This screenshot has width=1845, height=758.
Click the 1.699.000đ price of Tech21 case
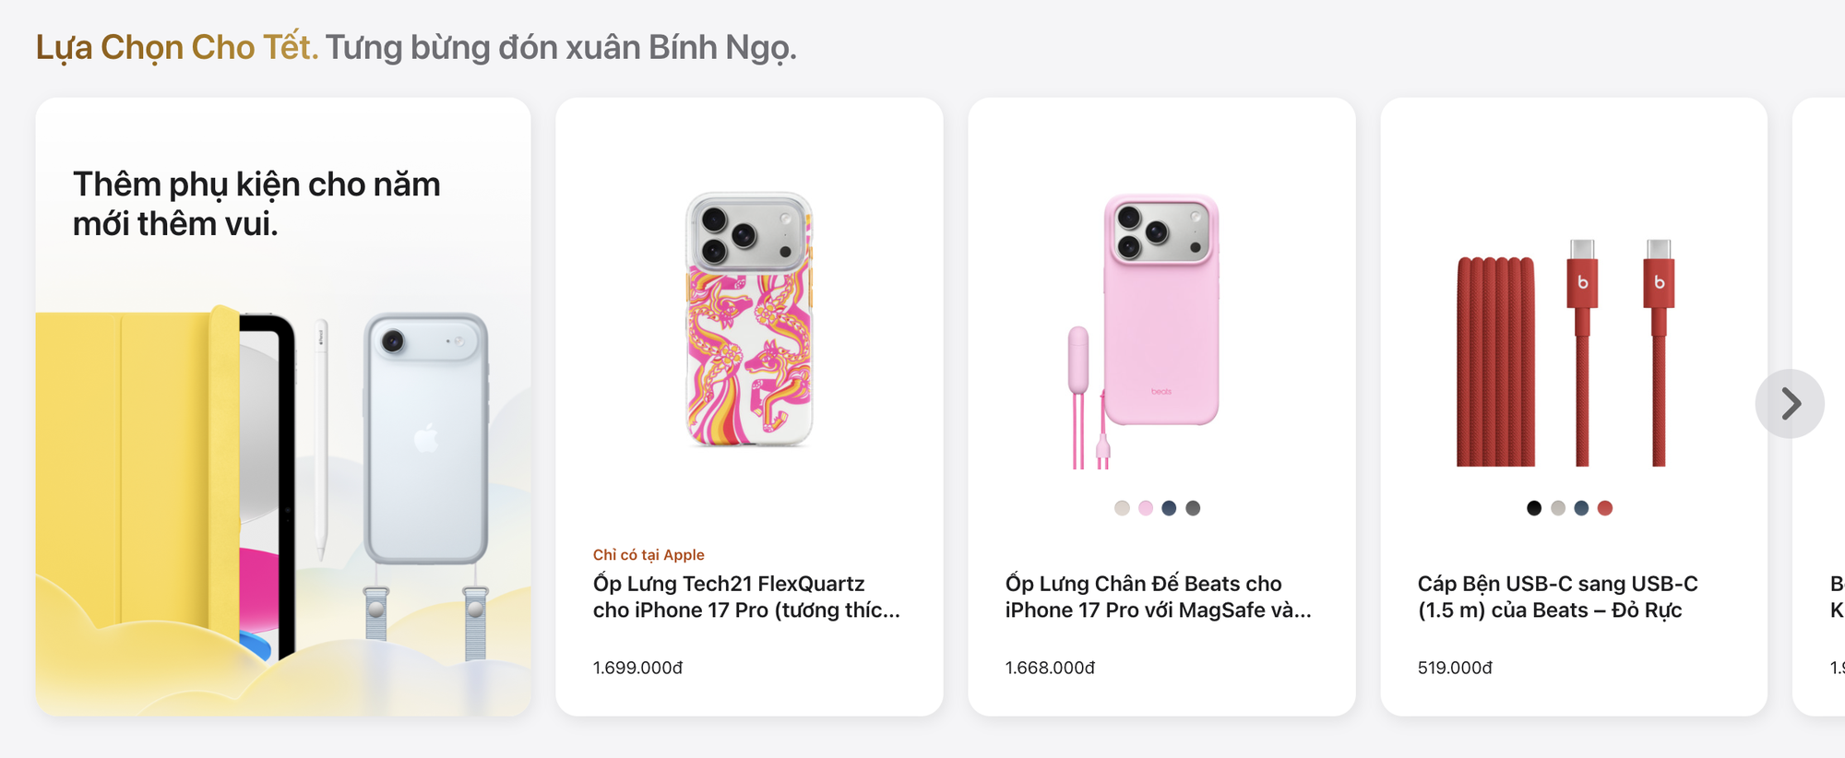tap(637, 668)
